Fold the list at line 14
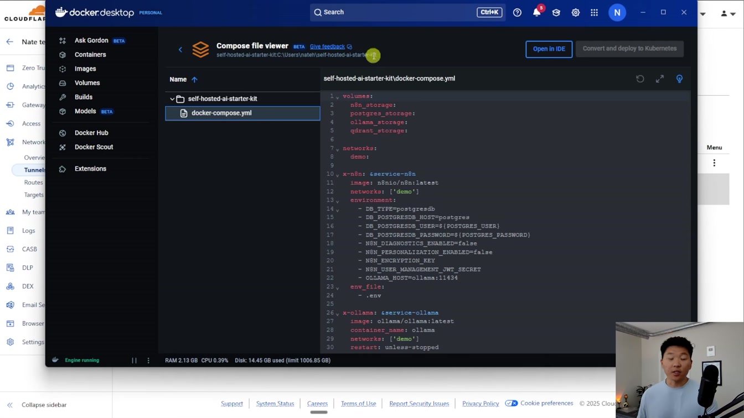The width and height of the screenshot is (744, 418). (337, 210)
